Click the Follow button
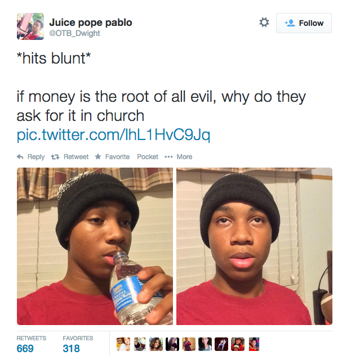 [x=304, y=23]
